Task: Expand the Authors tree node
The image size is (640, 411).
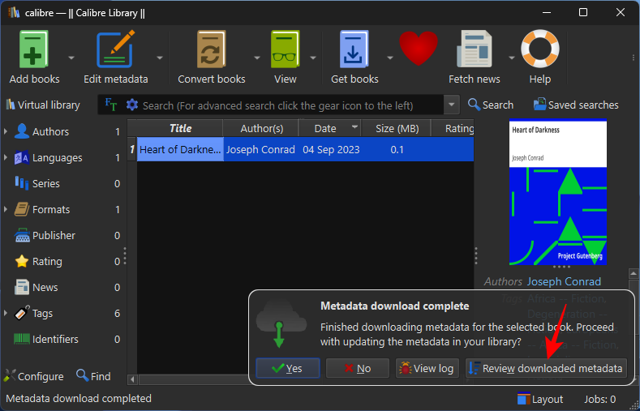Action: point(6,131)
